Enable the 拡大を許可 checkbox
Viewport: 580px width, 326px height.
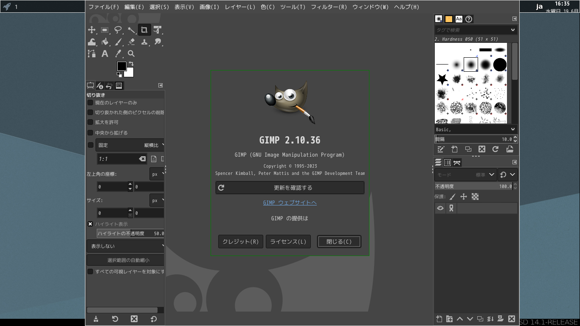(x=90, y=122)
